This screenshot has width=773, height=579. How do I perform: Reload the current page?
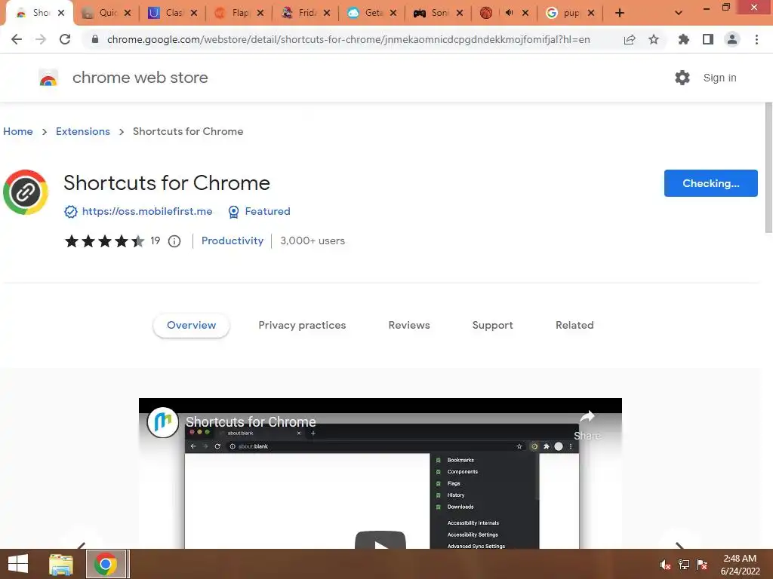click(x=65, y=39)
